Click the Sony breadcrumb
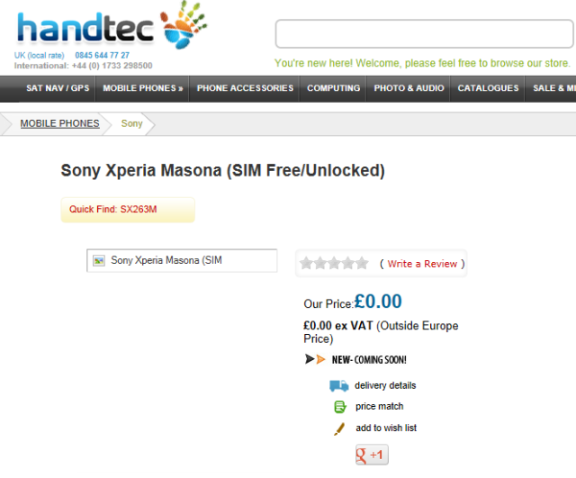This screenshot has height=478, width=576. 131,123
